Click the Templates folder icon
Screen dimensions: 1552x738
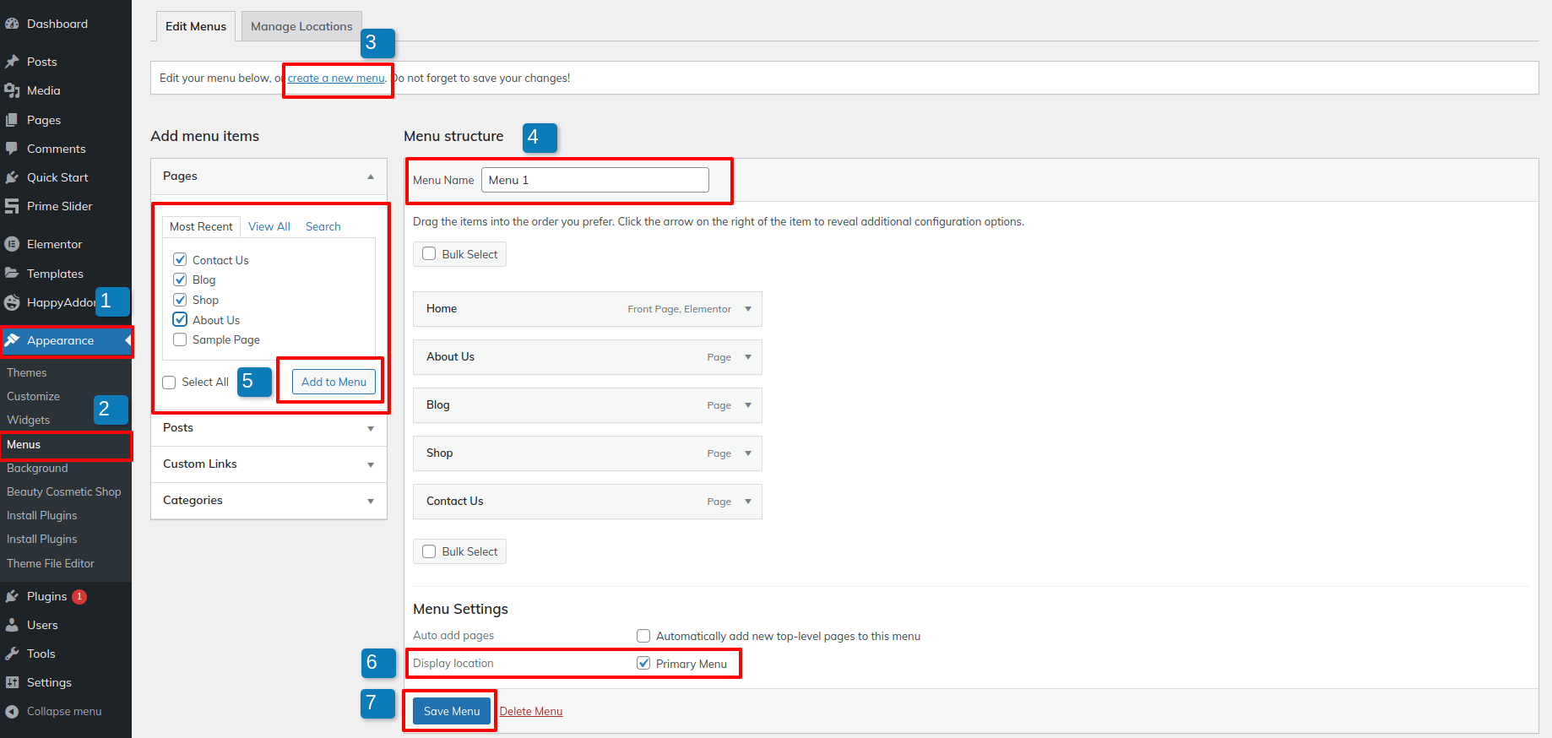(12, 274)
